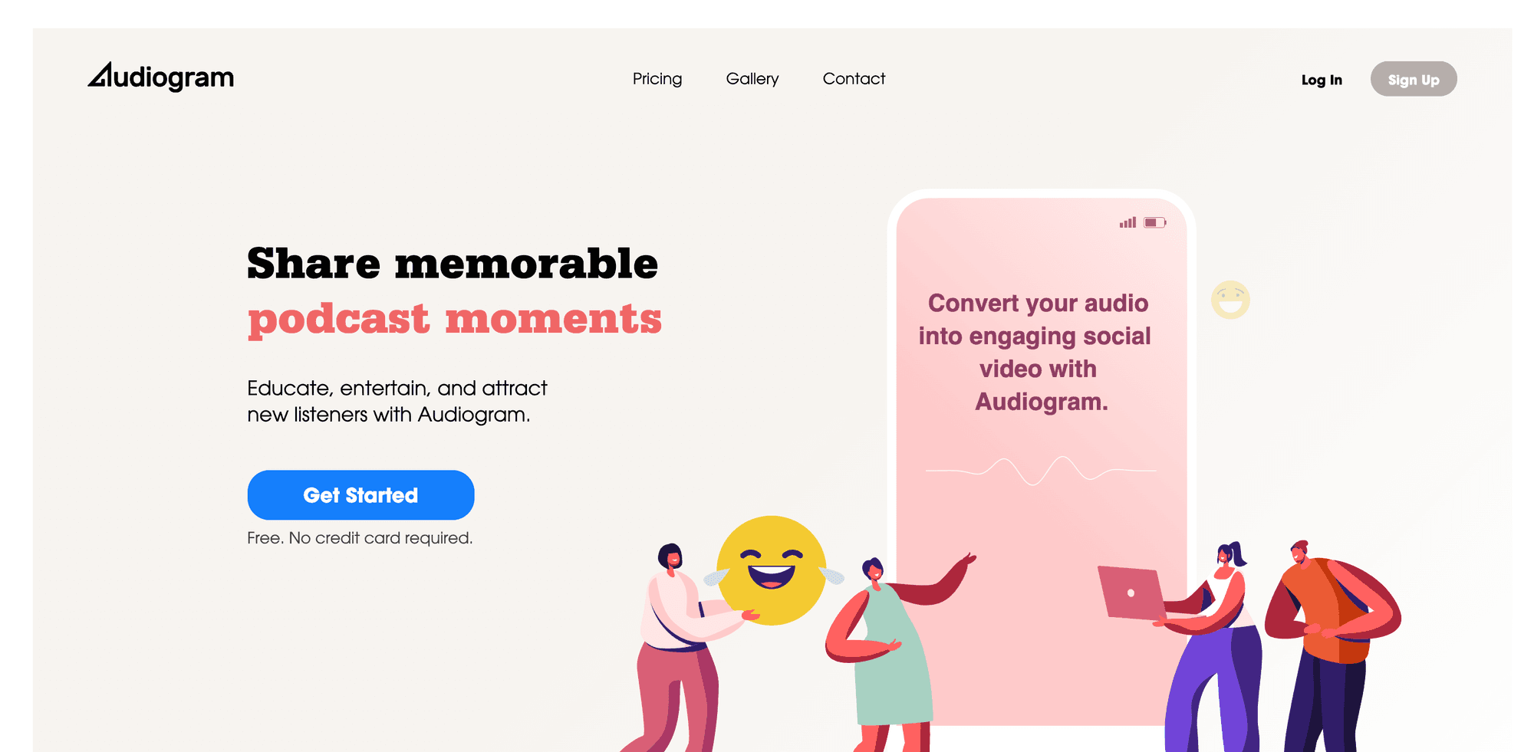The image size is (1534, 752).
Task: Click the 'Educate, entertain, and attract' subtitle
Action: point(397,389)
